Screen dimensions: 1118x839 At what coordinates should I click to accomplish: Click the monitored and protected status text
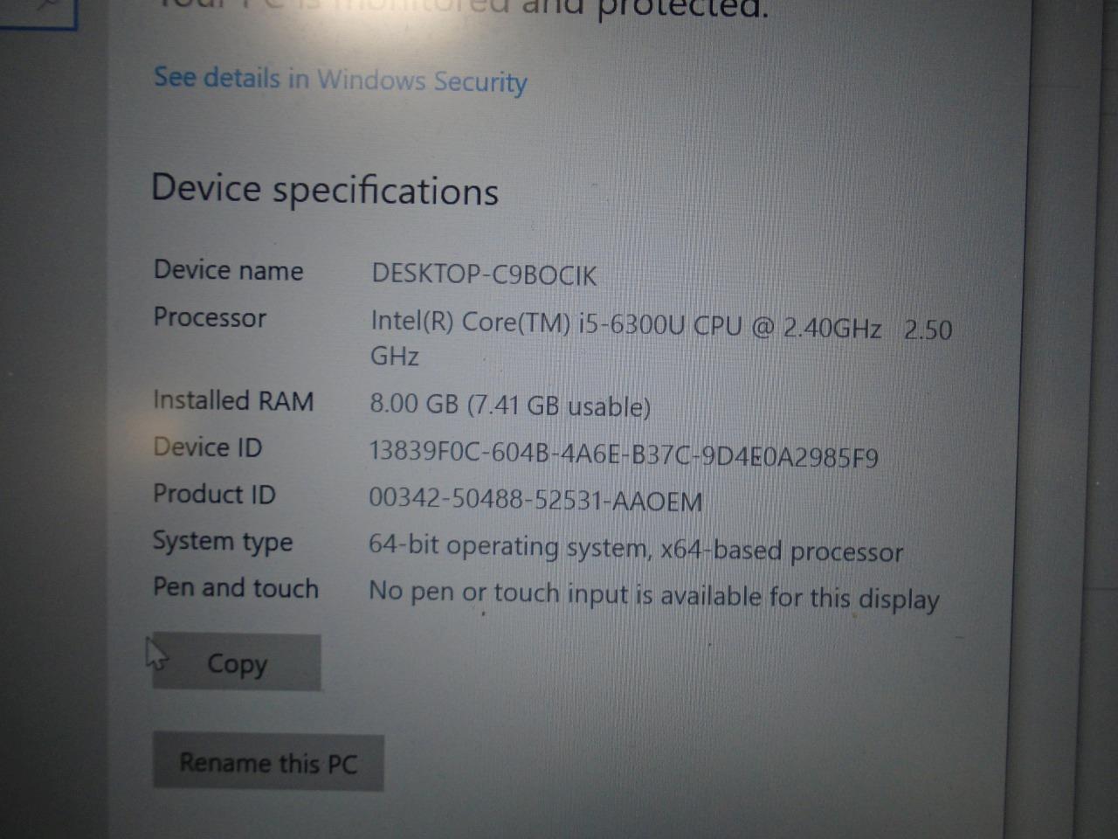click(463, 9)
